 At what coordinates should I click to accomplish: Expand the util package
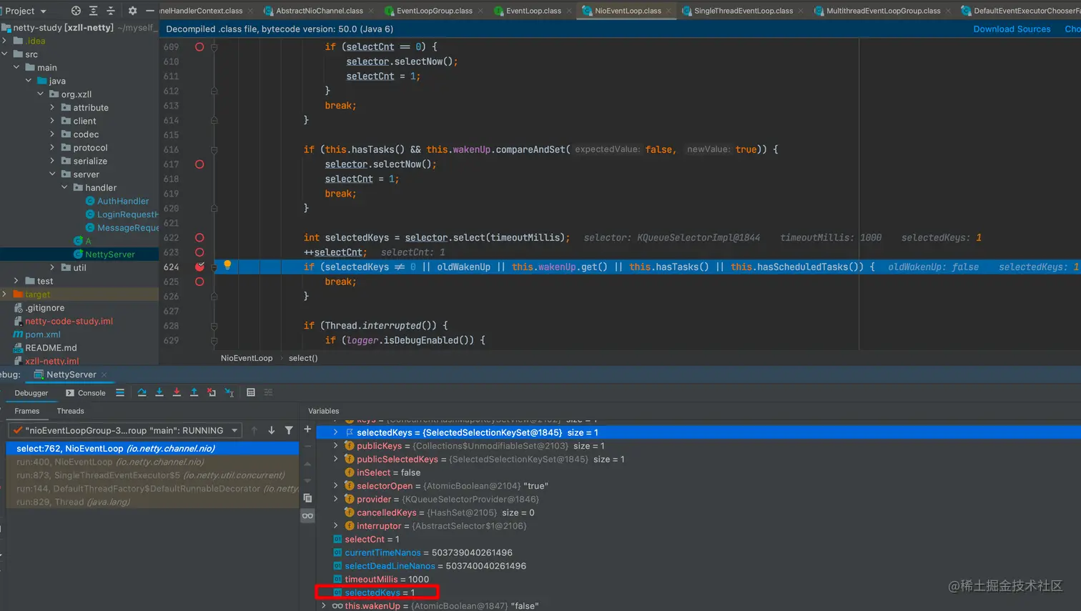pyautogui.click(x=52, y=268)
